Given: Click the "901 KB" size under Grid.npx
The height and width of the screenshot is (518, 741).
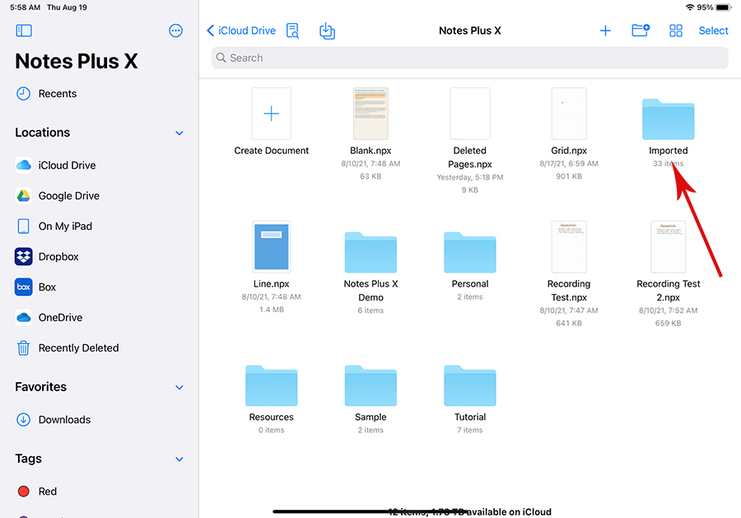Looking at the screenshot, I should point(569,176).
